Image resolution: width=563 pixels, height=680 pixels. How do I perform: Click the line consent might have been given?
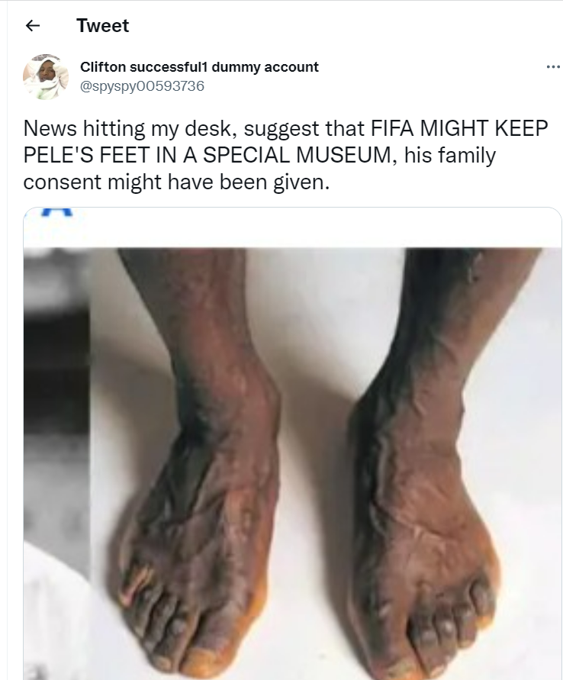pyautogui.click(x=176, y=182)
